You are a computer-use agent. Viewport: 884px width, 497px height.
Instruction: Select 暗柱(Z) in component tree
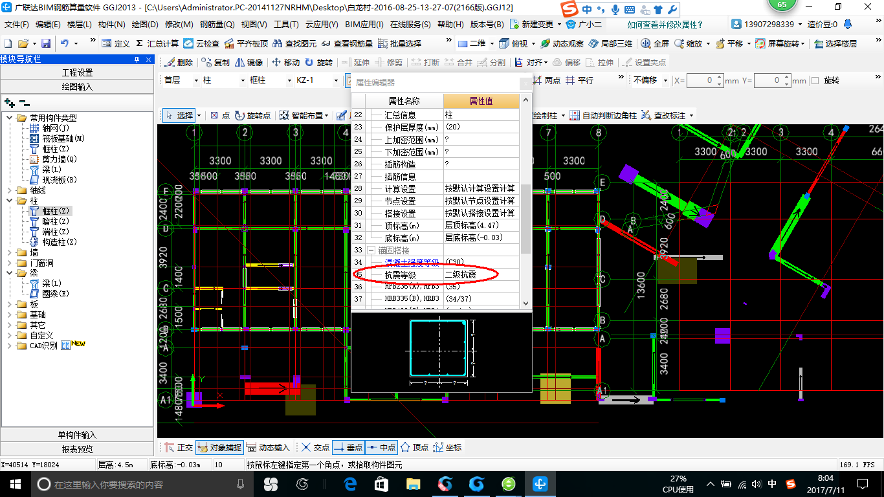(56, 221)
